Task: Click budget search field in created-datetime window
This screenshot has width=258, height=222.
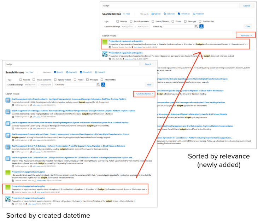Action: (x=72, y=64)
